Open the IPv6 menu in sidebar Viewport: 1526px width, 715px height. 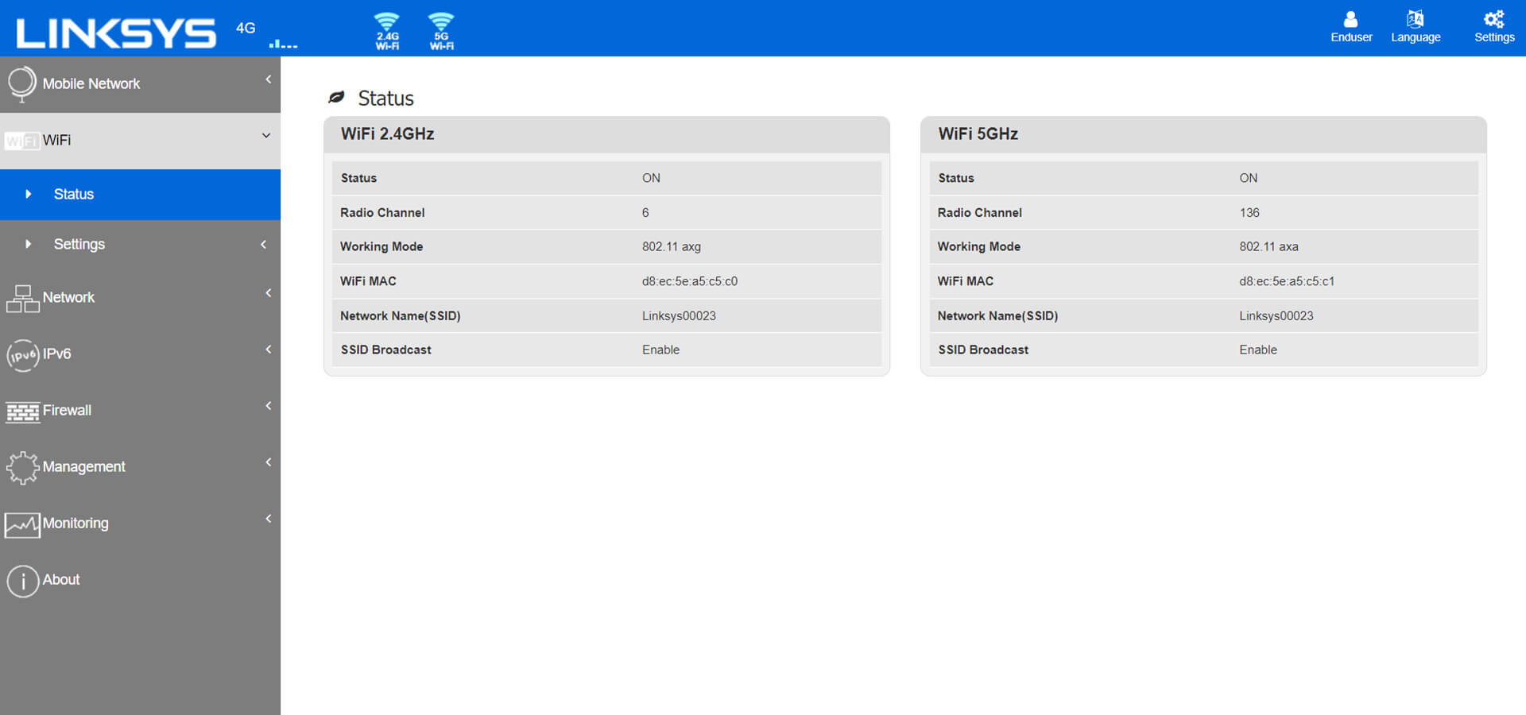(56, 354)
